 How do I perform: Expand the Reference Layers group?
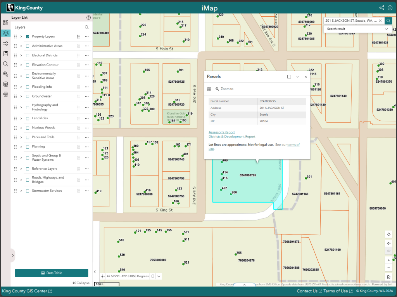click(x=21, y=169)
